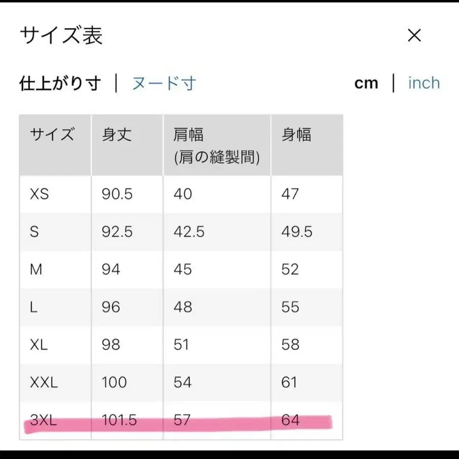
Task: Select the M size row
Action: (x=36, y=269)
